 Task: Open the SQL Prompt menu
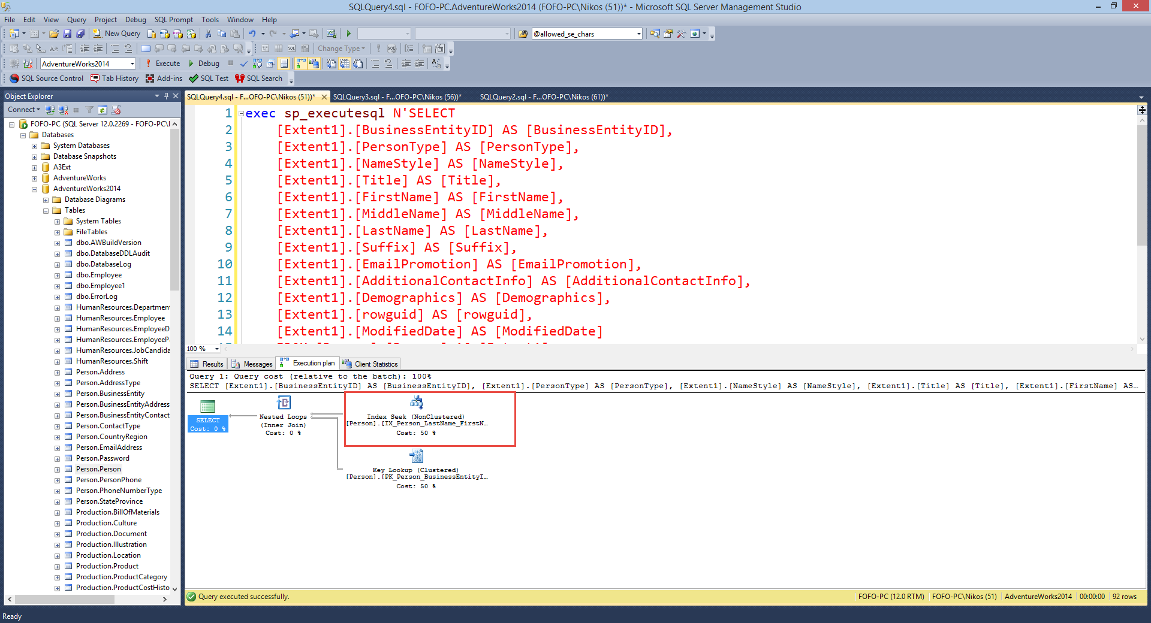point(173,20)
